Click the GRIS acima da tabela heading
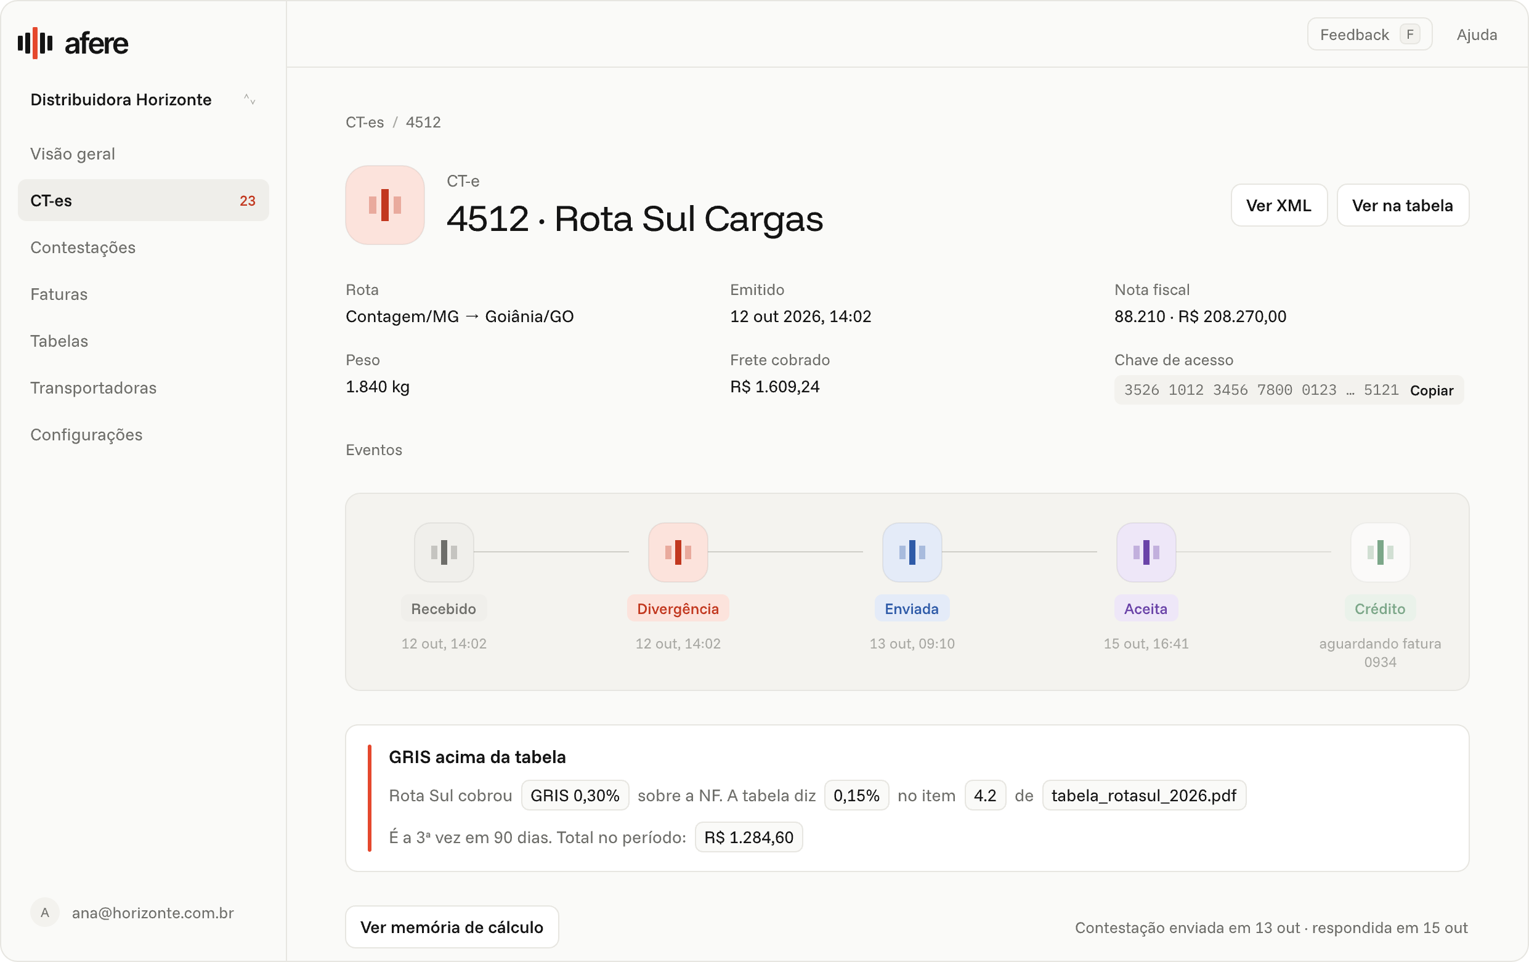 click(x=477, y=757)
